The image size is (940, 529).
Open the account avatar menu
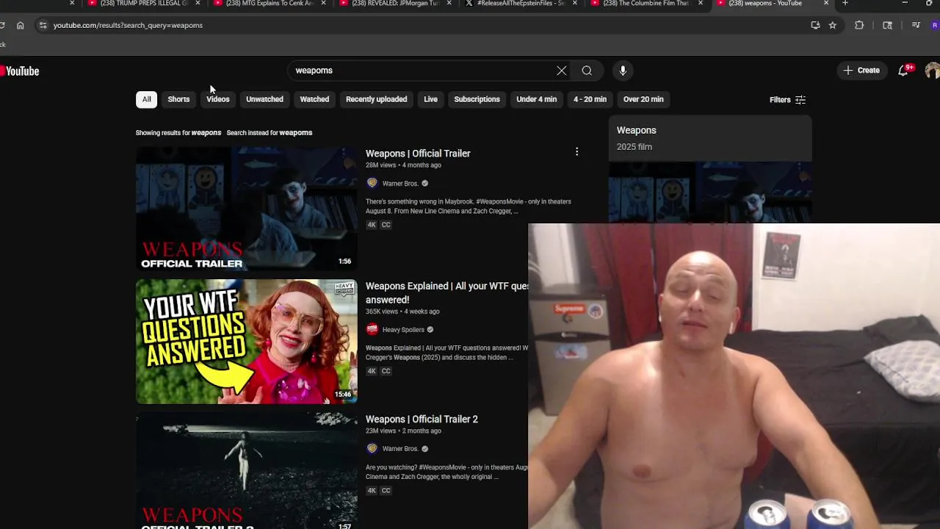tap(932, 71)
